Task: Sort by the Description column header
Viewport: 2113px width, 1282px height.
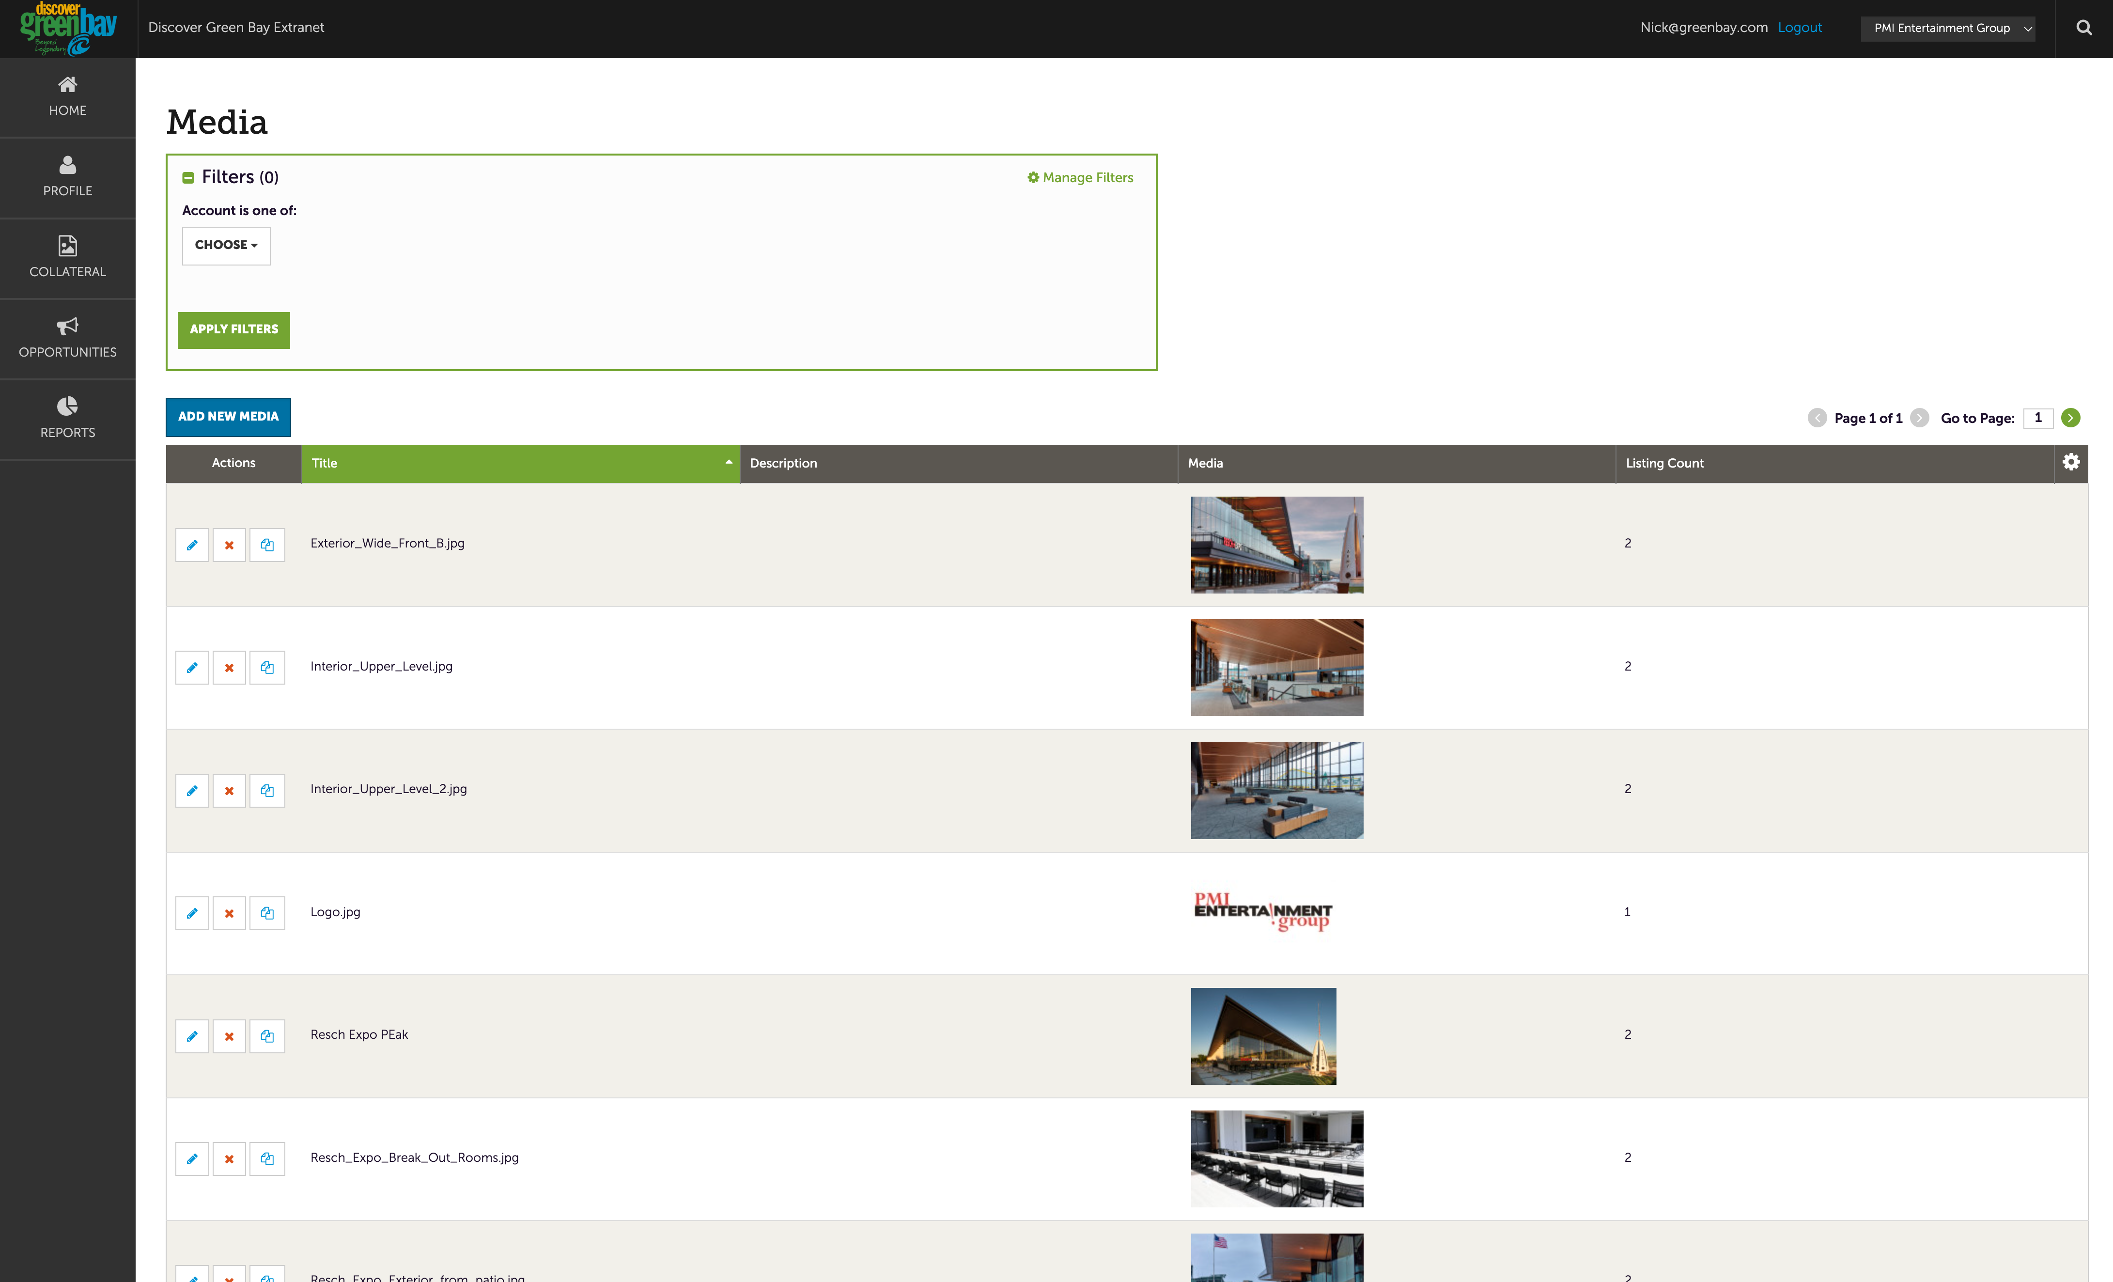Action: (x=959, y=463)
